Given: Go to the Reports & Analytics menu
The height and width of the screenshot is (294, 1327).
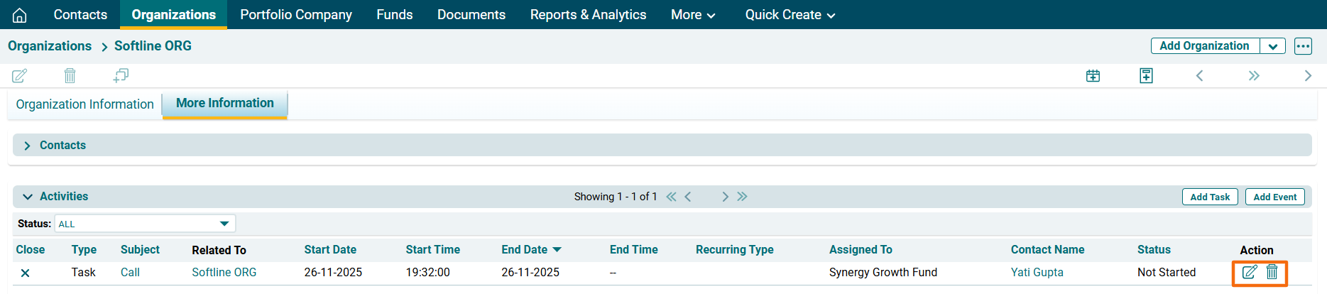Looking at the screenshot, I should [588, 15].
